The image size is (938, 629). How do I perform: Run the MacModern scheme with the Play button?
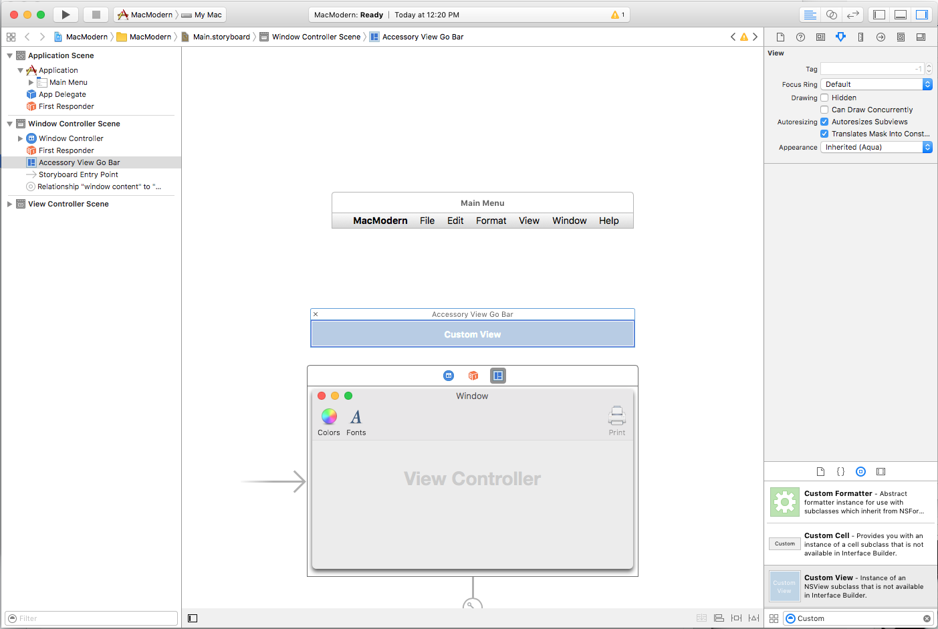tap(65, 14)
